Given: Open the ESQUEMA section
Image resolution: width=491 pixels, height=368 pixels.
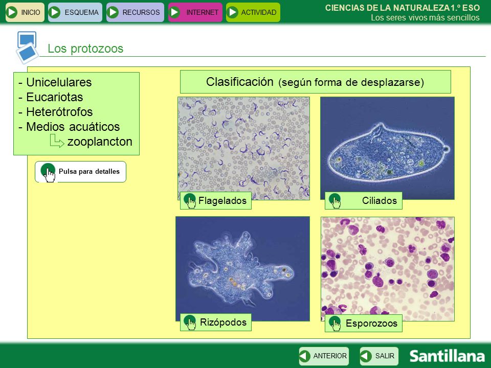Looking at the screenshot, I should (75, 12).
